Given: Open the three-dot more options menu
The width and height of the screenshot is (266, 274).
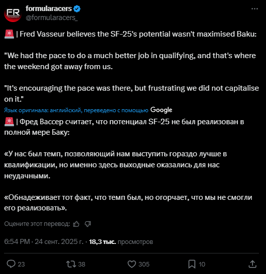Looking at the screenshot, I should [254, 9].
